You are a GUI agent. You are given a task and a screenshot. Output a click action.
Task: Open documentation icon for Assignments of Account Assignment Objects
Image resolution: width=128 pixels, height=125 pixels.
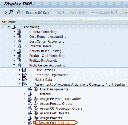[x=25, y=84]
